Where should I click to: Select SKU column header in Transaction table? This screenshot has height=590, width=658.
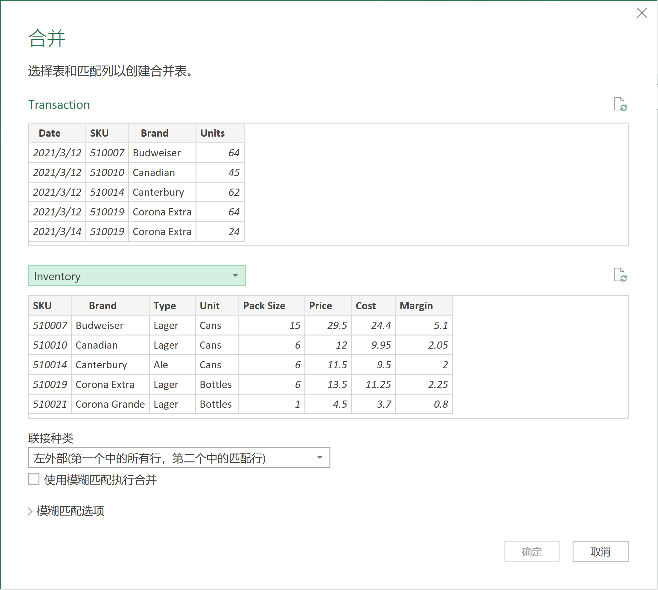point(99,133)
